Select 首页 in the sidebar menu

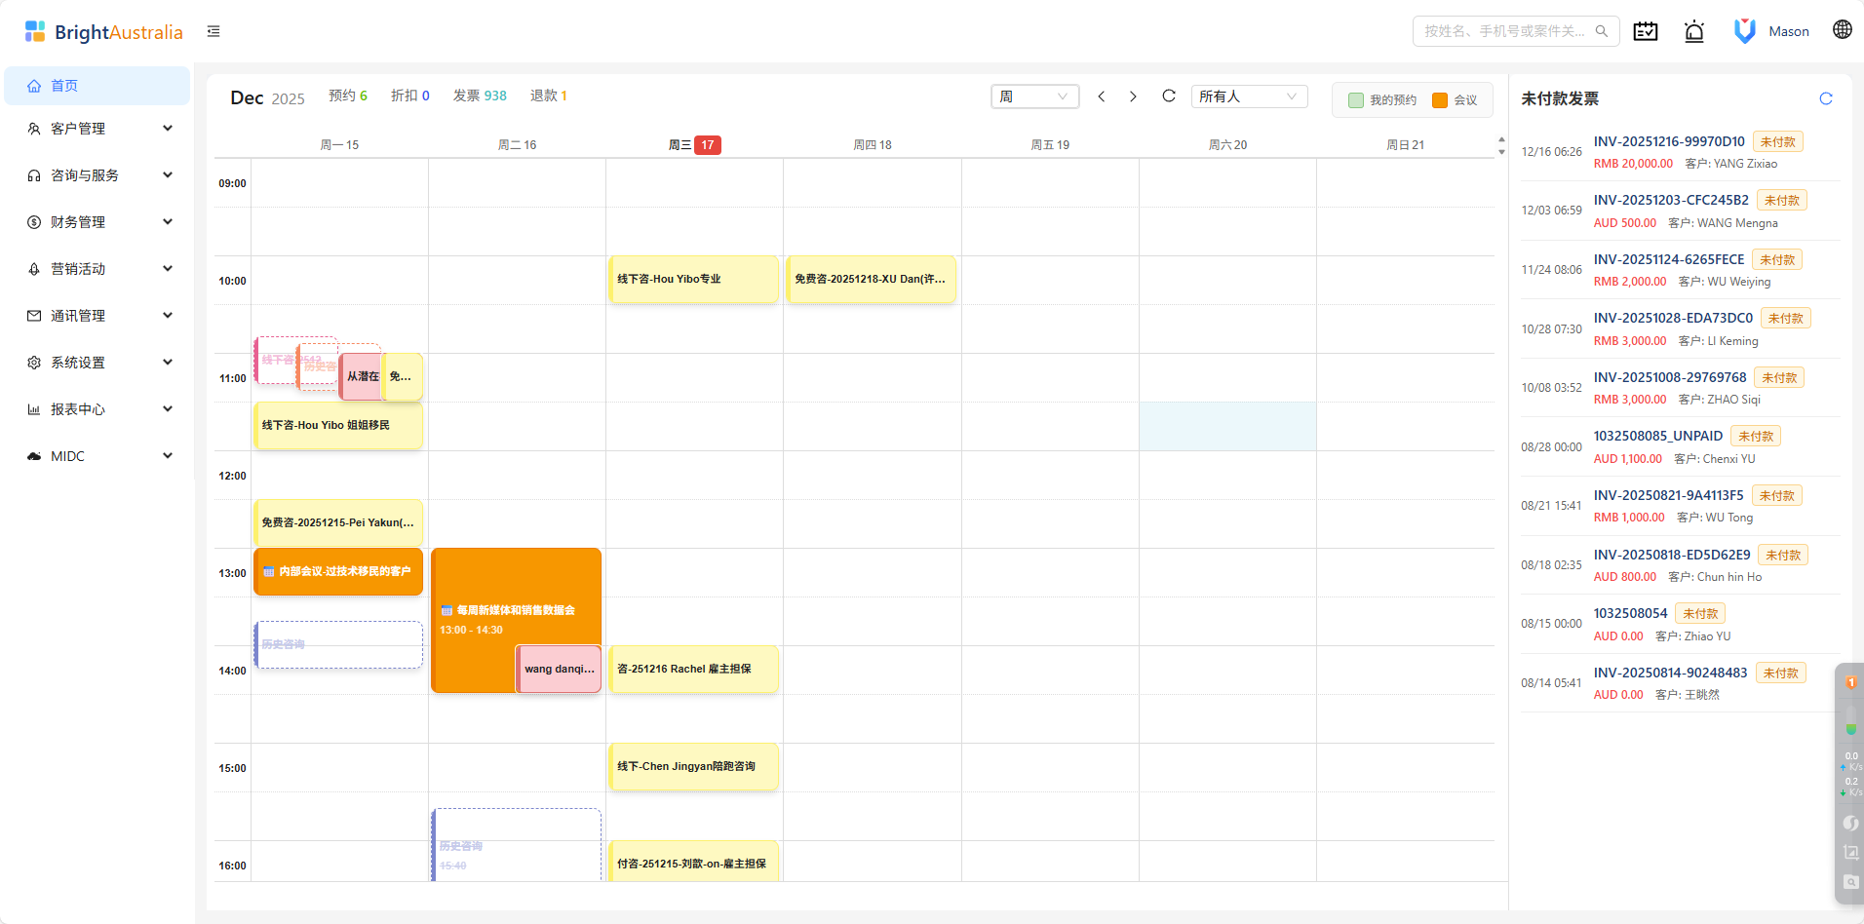(x=97, y=85)
